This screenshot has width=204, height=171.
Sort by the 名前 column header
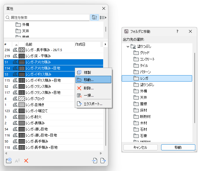[x=50, y=44]
